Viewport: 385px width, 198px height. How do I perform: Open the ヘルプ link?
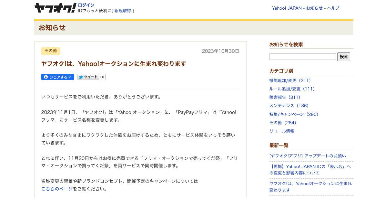click(x=333, y=8)
